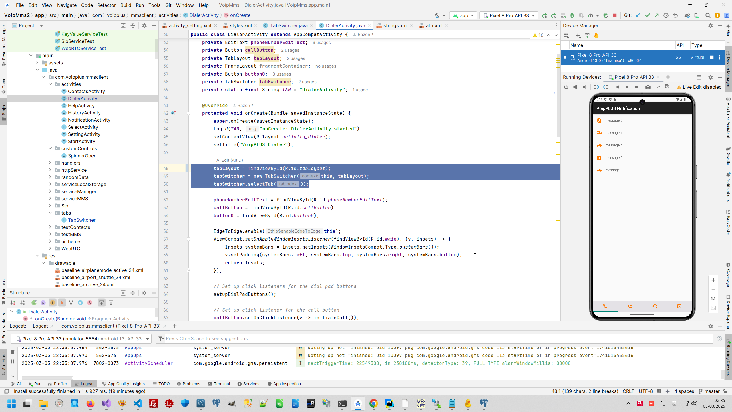Screen dimensions: 732x412
Task: Open the app run configuration dropdown
Action: point(463,15)
